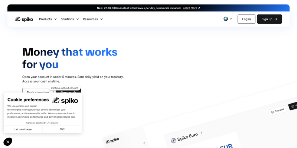Open the globe language selector
The height and width of the screenshot is (148, 297).
tap(228, 19)
